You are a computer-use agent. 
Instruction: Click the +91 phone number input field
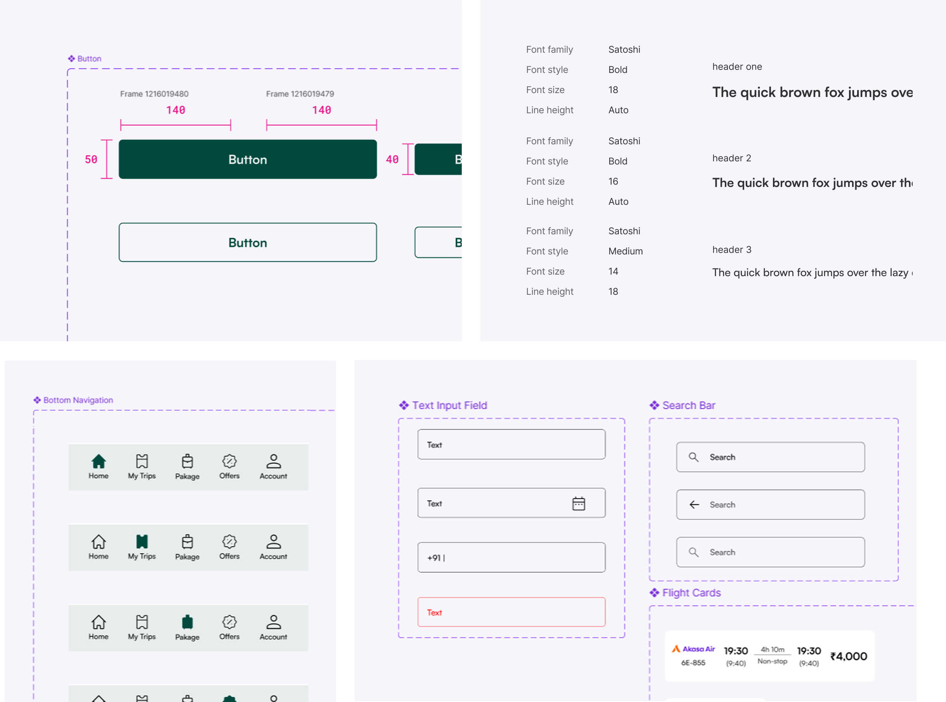[511, 557]
